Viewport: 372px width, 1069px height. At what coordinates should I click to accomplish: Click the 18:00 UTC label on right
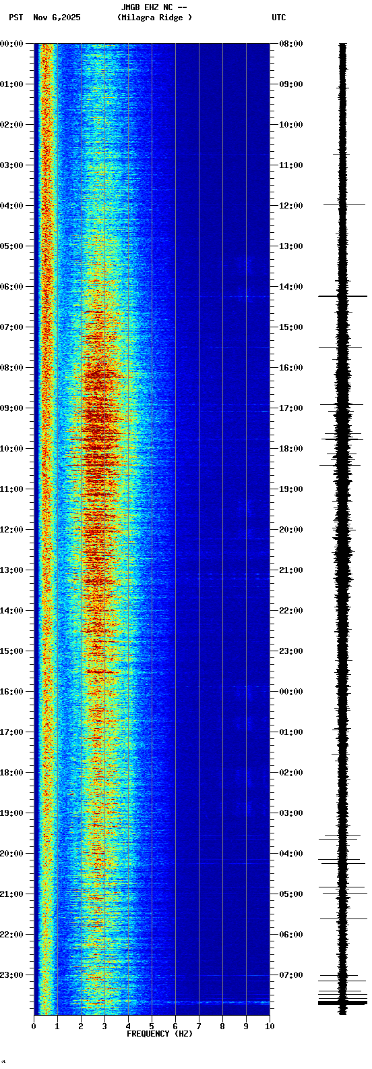pyautogui.click(x=290, y=449)
